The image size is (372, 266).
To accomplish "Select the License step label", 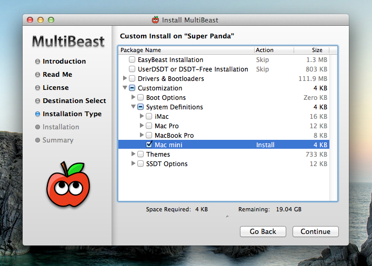I will coord(56,88).
